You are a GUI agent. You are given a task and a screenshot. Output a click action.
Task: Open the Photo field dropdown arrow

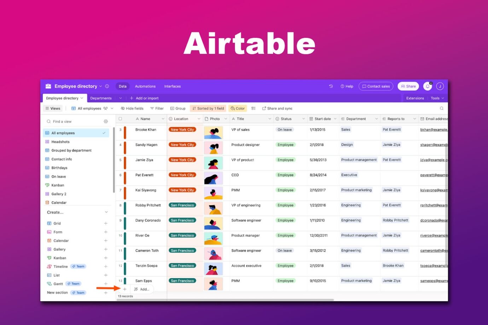[226, 119]
